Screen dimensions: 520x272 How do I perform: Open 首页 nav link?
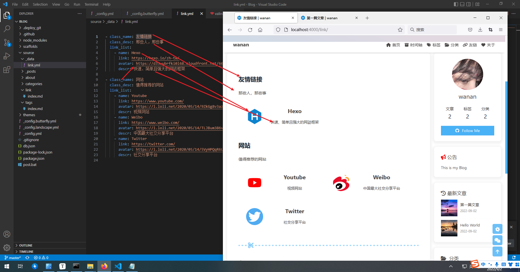pyautogui.click(x=393, y=45)
